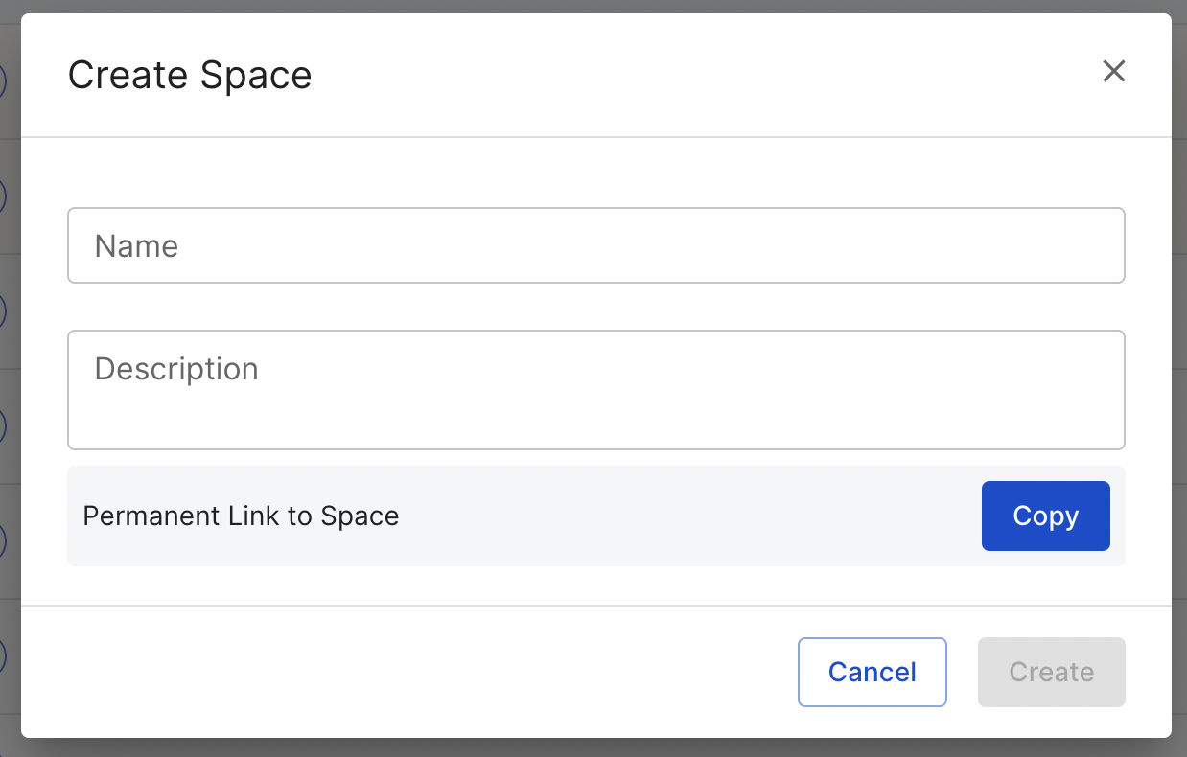Click the third partially hidden circle icon at left edge
1187x757 pixels.
point(3,311)
